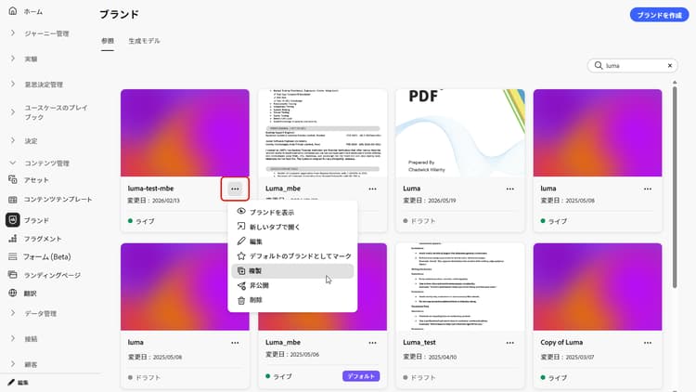
Task: Open more options for luma 2025/05/08 live card
Action: (648, 189)
